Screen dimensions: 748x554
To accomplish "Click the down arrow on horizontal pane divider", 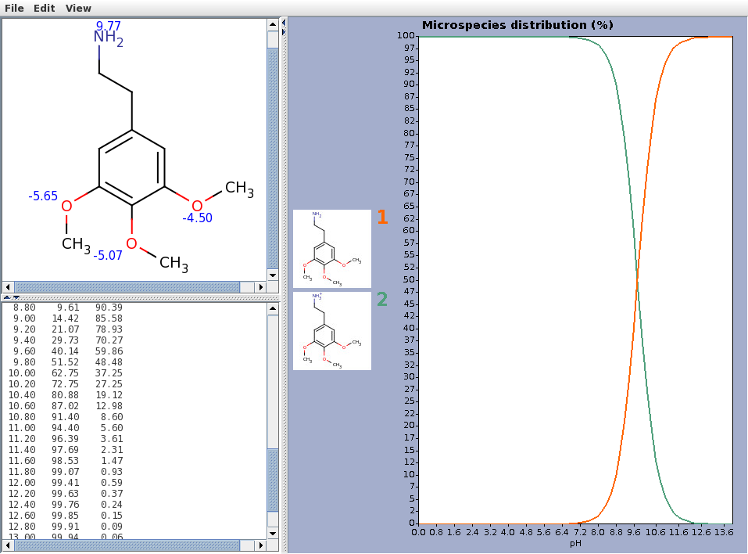I will pos(16,298).
